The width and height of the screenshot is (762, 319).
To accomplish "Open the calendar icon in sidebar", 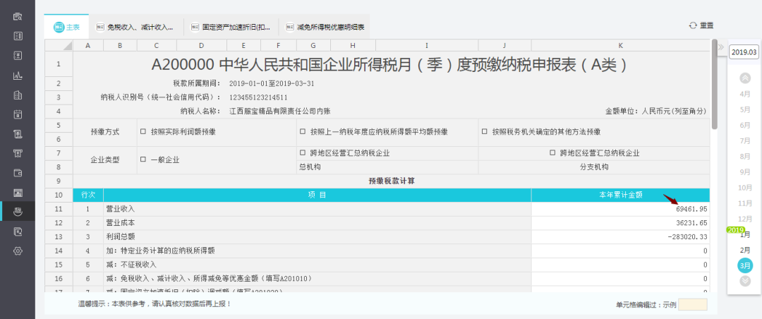I will 18,114.
